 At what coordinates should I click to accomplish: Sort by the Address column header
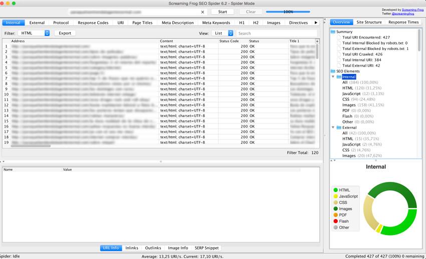85,41
